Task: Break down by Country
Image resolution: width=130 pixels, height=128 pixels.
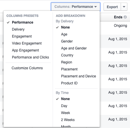Action: pos(67,55)
